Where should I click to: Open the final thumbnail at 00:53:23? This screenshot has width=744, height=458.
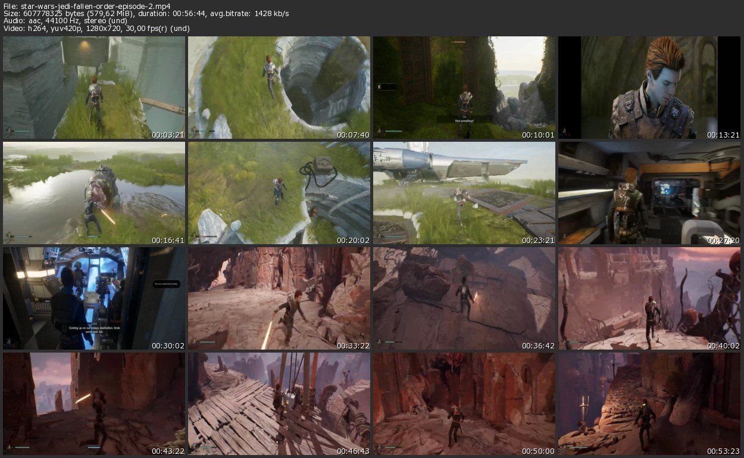pyautogui.click(x=649, y=404)
